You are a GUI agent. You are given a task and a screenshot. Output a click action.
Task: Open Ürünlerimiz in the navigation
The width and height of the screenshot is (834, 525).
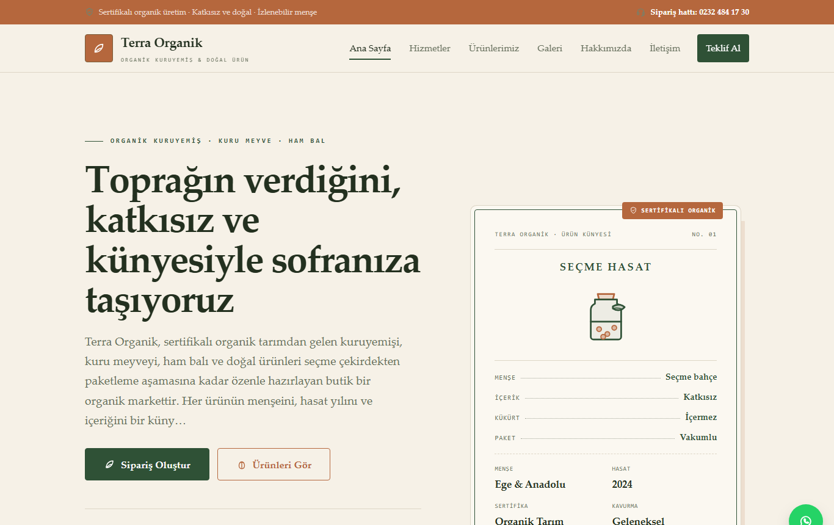[494, 48]
